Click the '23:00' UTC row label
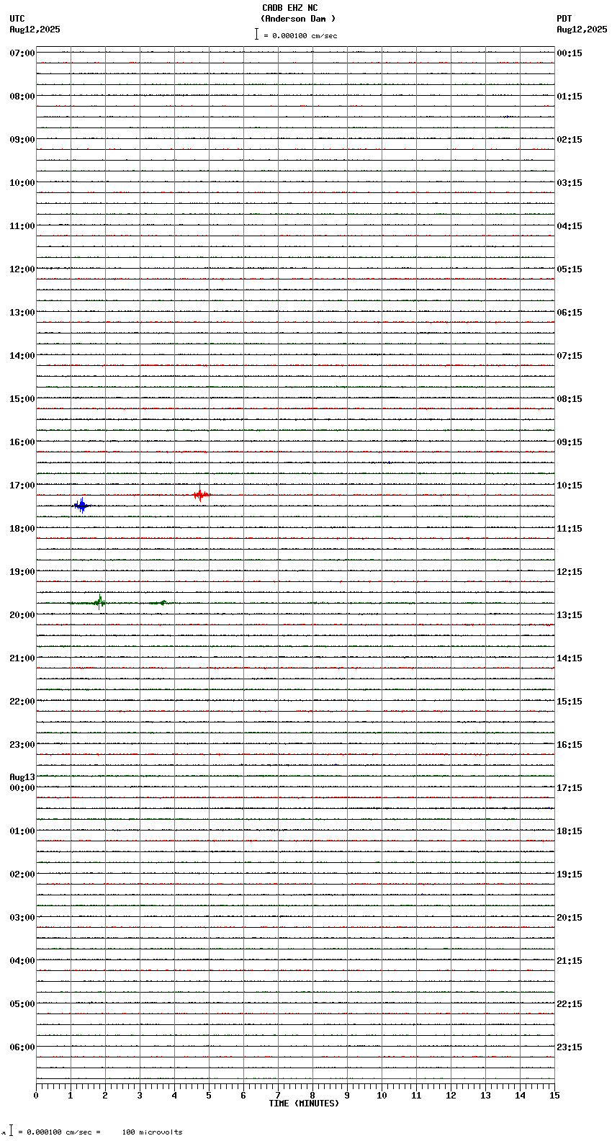The image size is (612, 1141). click(x=22, y=745)
